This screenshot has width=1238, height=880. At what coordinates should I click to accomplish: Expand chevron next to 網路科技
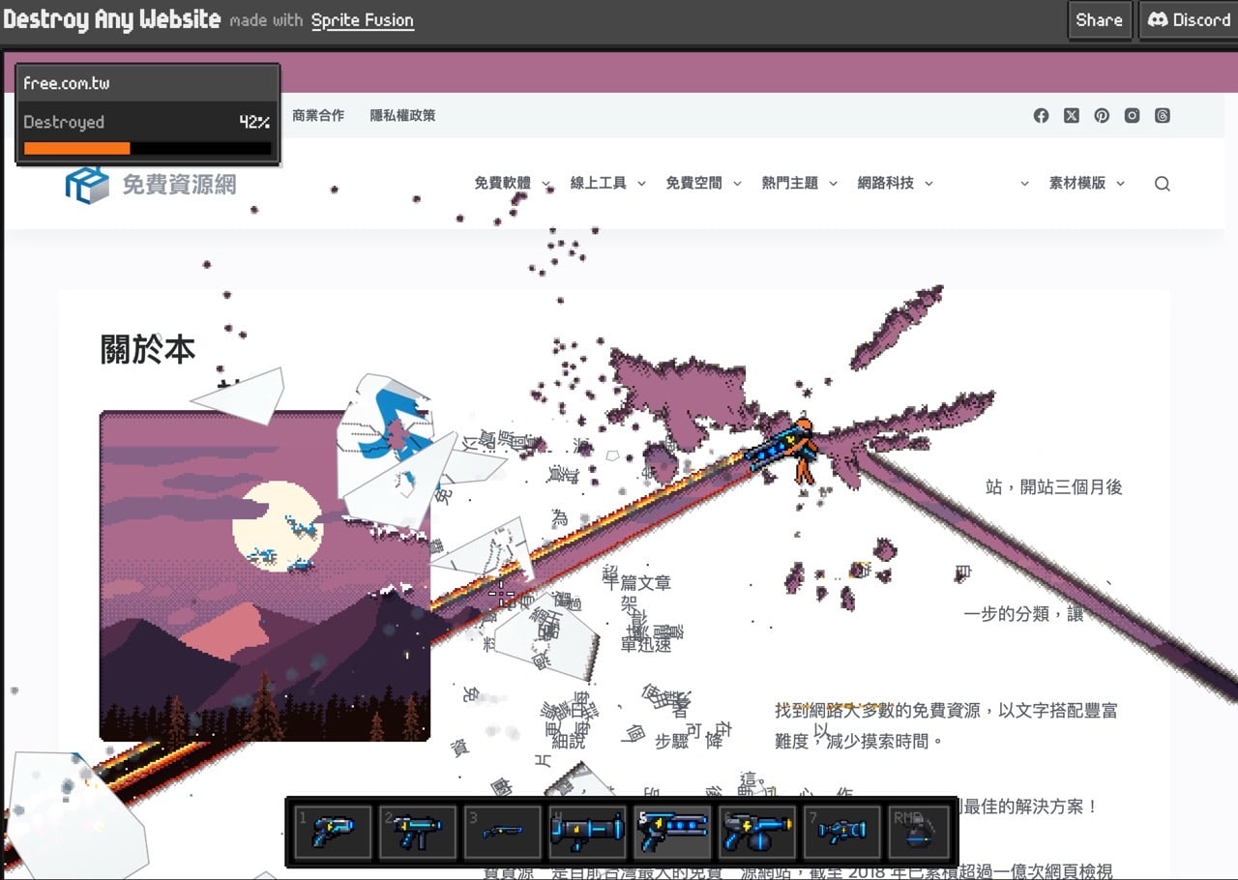(928, 184)
